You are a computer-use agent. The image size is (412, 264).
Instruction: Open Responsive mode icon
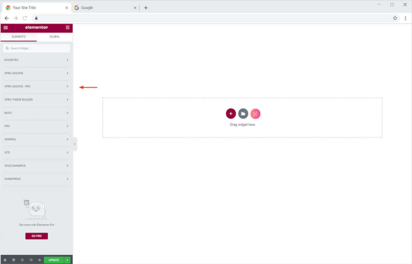[31, 260]
